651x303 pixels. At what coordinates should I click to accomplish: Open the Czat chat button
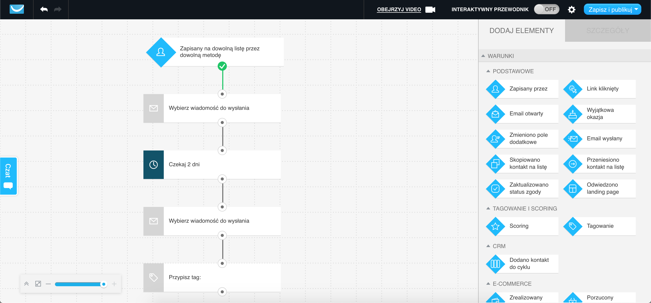(8, 176)
